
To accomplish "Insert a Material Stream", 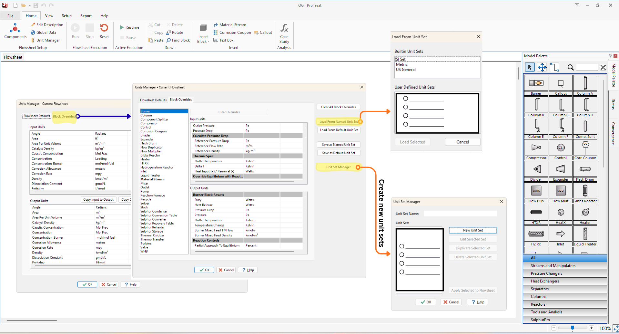I will tap(230, 25).
